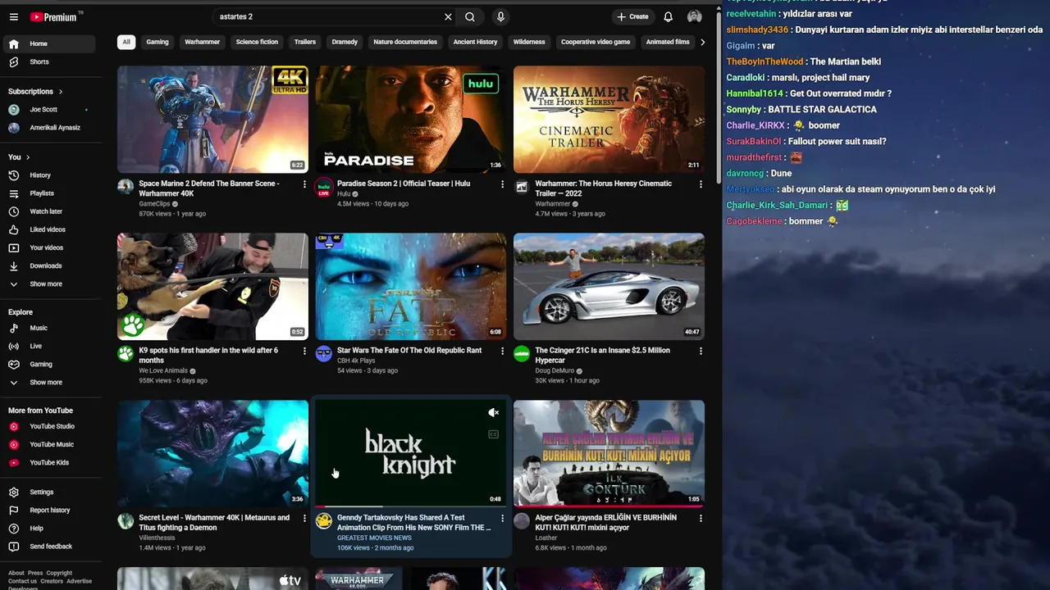Select the Trailers filter chip

[x=305, y=42]
